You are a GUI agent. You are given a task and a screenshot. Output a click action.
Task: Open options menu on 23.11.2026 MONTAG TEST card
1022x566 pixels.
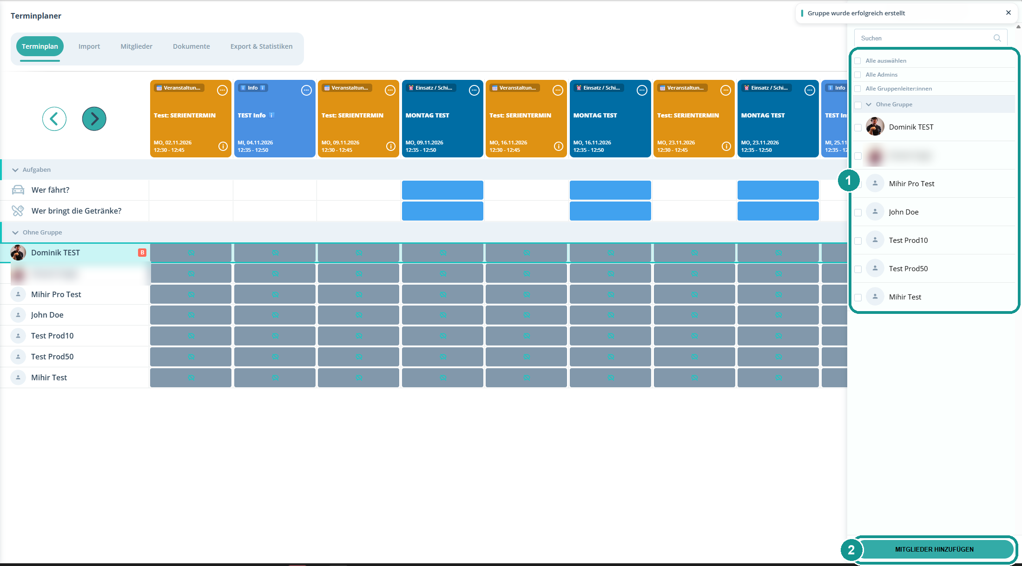tap(810, 91)
